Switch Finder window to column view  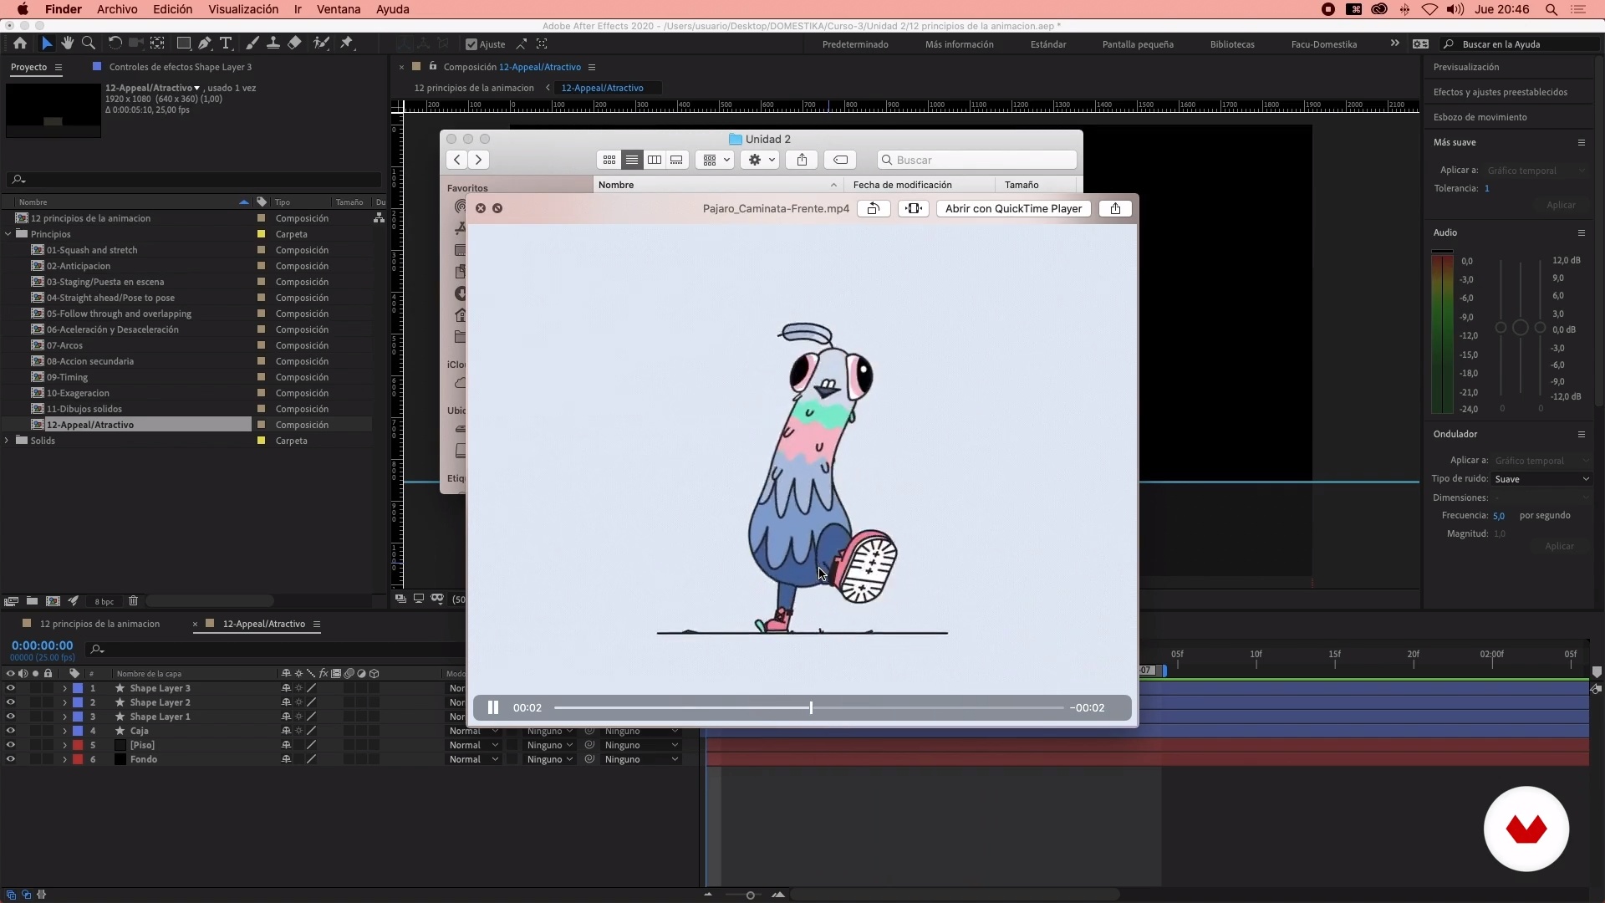point(655,160)
